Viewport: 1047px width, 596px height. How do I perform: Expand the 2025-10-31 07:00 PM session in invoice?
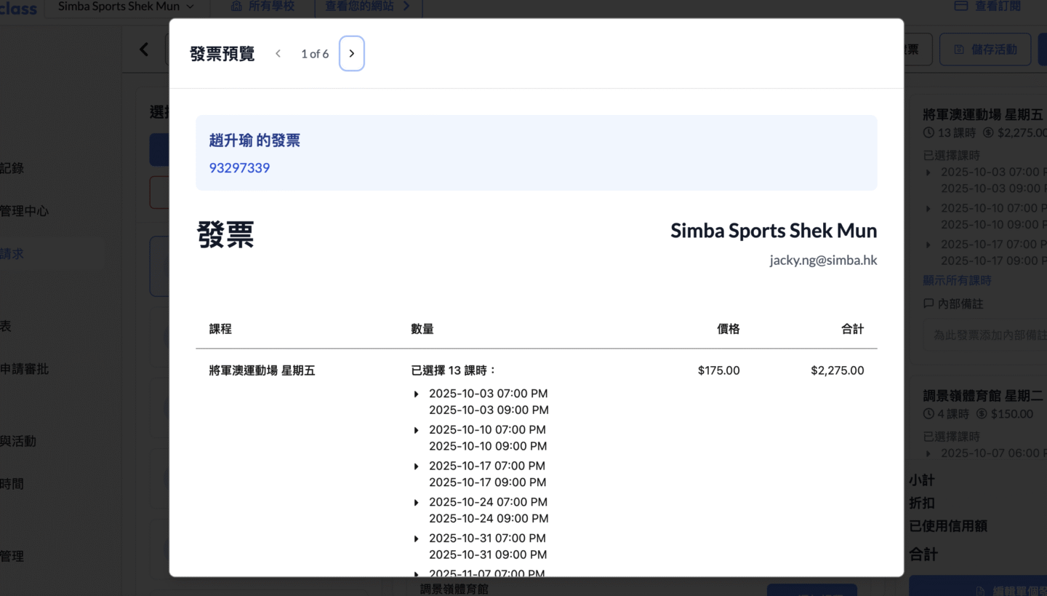pos(417,539)
